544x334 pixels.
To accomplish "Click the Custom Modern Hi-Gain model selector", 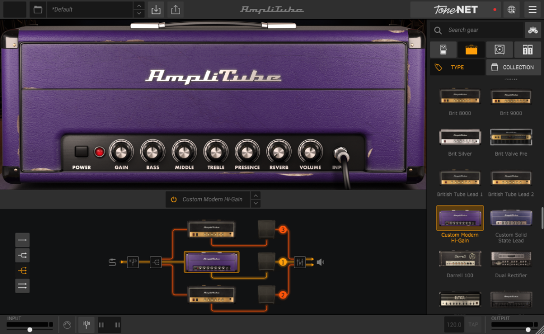I will 212,200.
